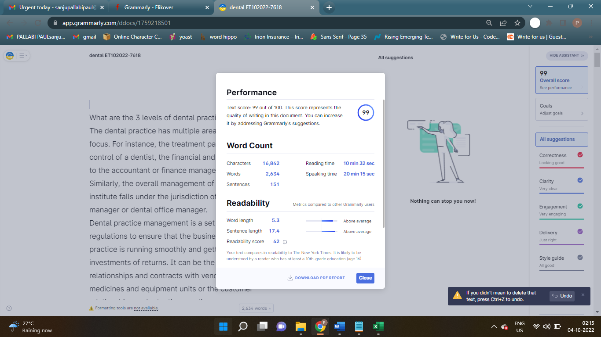Click the Chrome icon on the taskbar
This screenshot has width=601, height=337.
tap(320, 326)
